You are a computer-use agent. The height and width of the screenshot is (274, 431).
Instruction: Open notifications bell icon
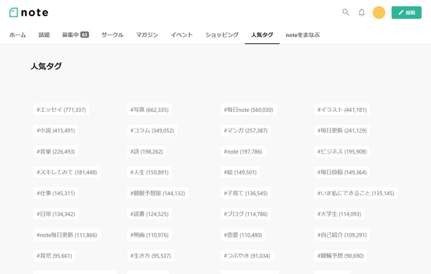(362, 13)
